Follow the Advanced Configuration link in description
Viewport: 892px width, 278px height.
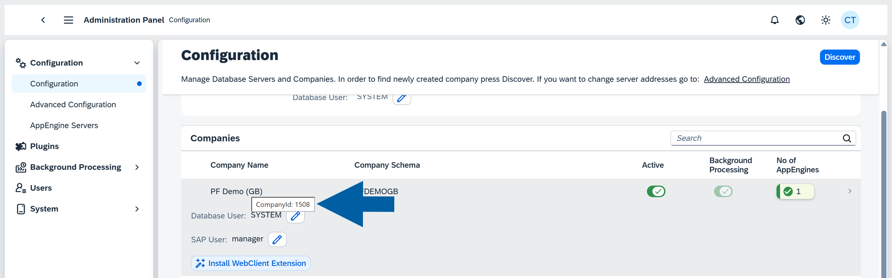pyautogui.click(x=746, y=79)
